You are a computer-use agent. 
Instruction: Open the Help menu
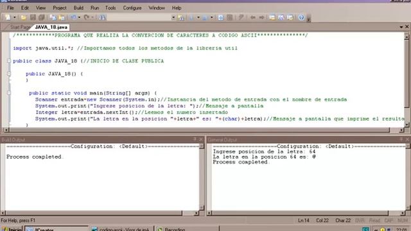pyautogui.click(x=177, y=8)
